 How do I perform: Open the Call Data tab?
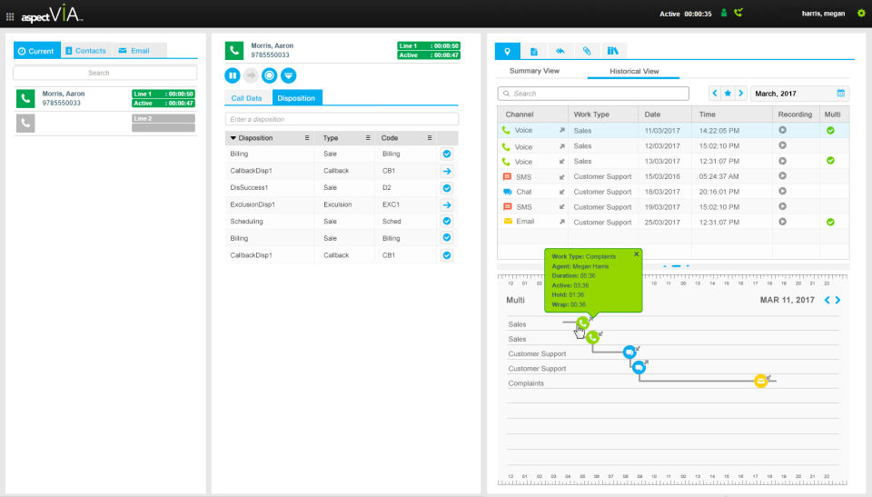pos(246,98)
